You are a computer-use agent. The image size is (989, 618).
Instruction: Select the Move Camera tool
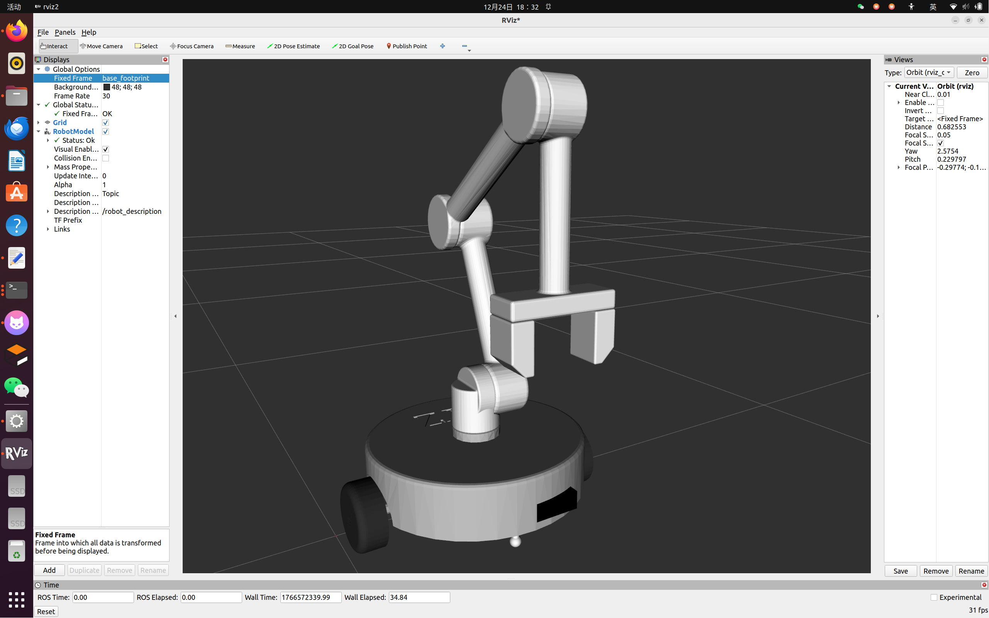102,46
